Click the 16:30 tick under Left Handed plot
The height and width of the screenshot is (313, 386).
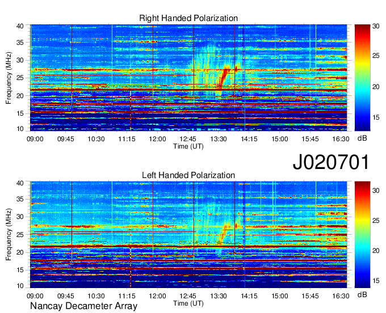point(341,296)
